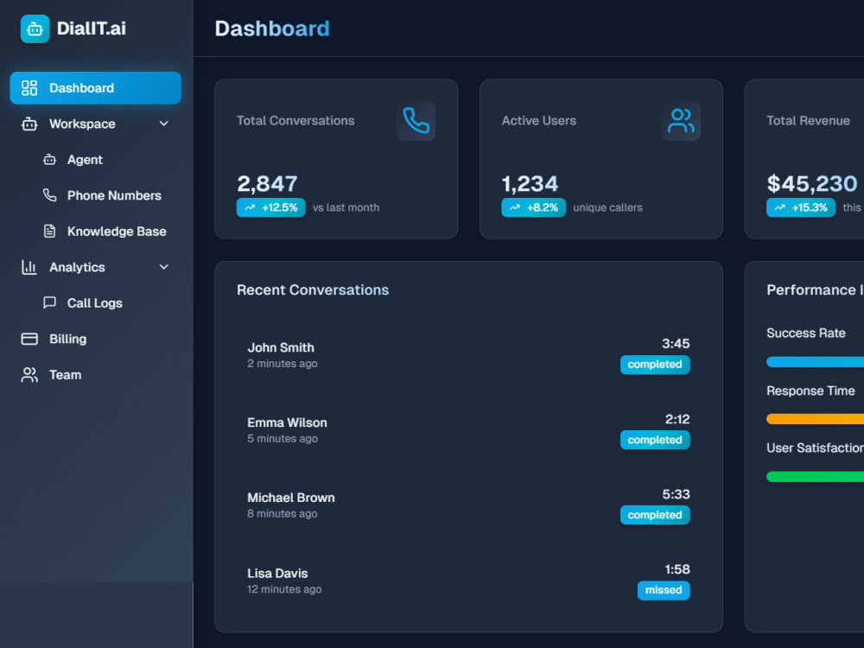Click the Phone Numbers handset icon
The height and width of the screenshot is (648, 864).
tap(49, 195)
